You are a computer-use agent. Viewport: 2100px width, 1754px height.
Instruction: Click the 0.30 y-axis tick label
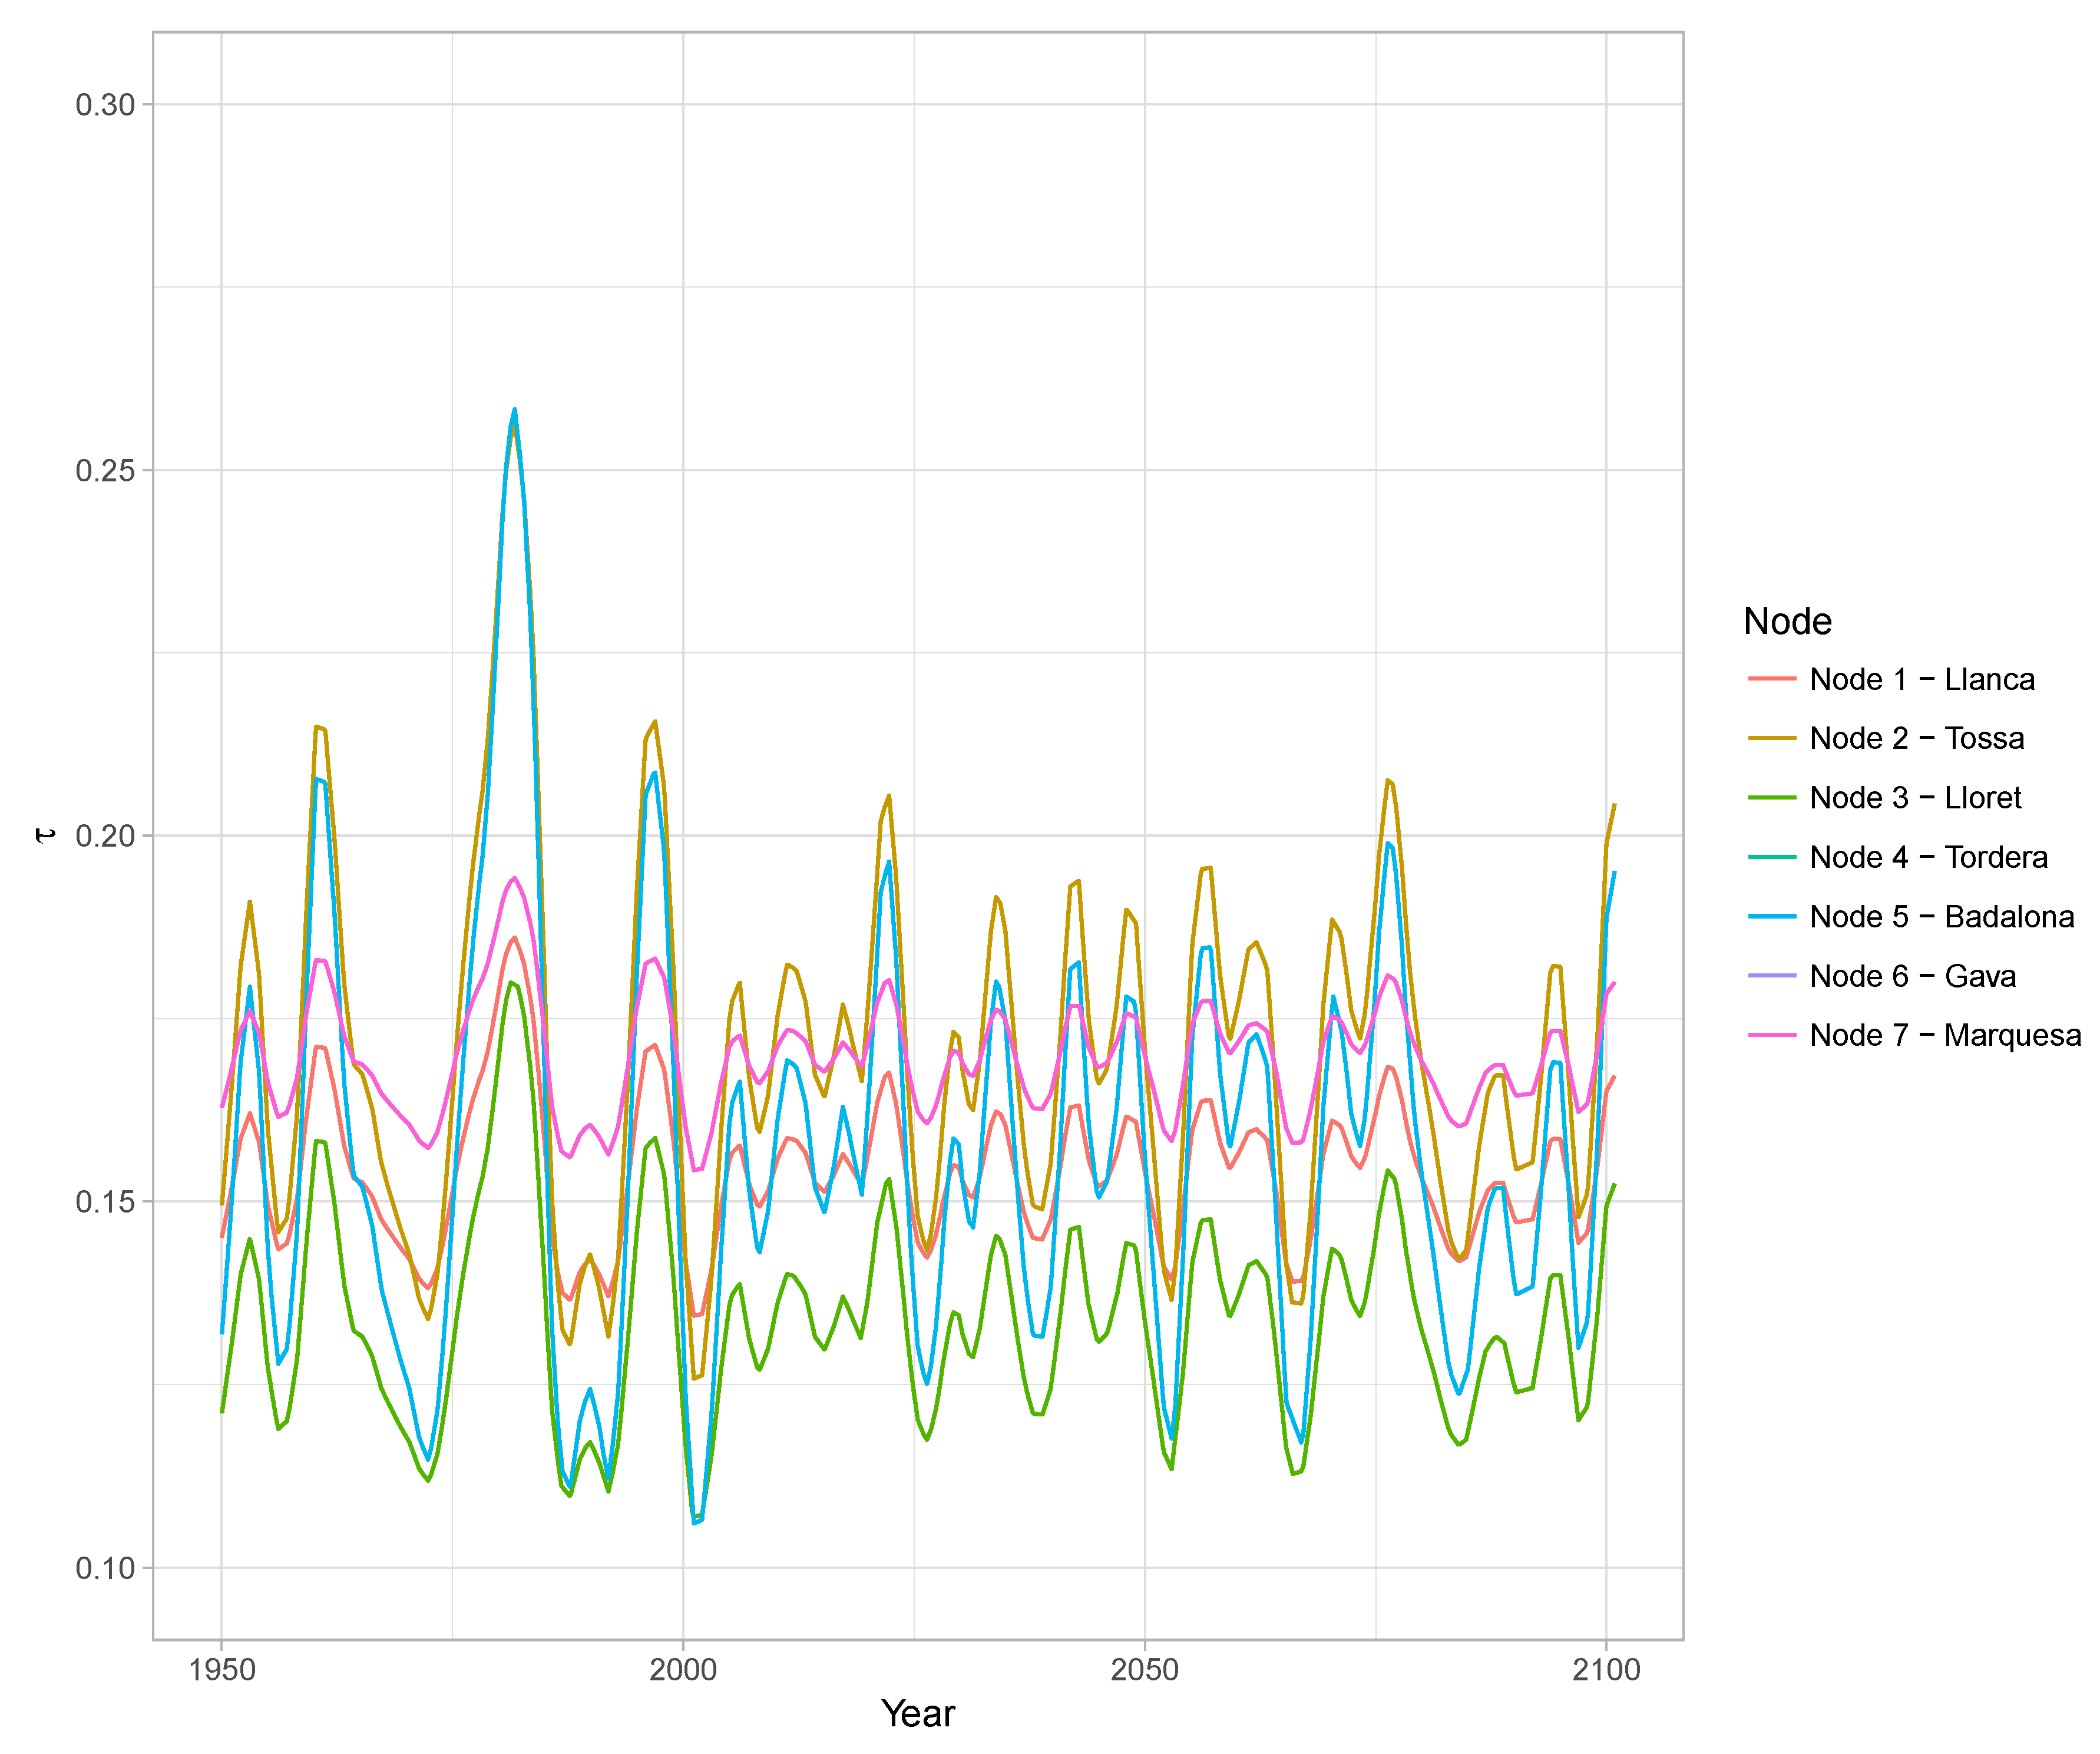tap(105, 104)
